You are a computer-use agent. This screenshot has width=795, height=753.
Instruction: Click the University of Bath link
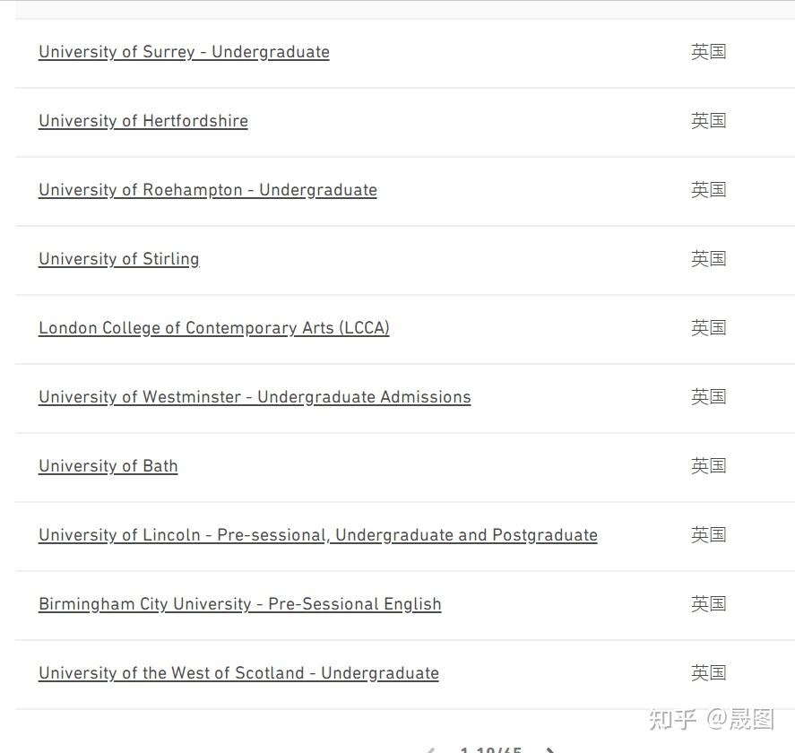click(x=108, y=466)
